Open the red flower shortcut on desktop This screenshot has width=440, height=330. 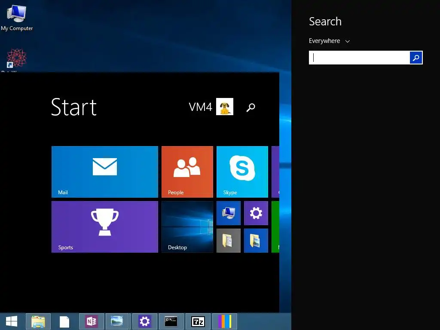(x=16, y=58)
